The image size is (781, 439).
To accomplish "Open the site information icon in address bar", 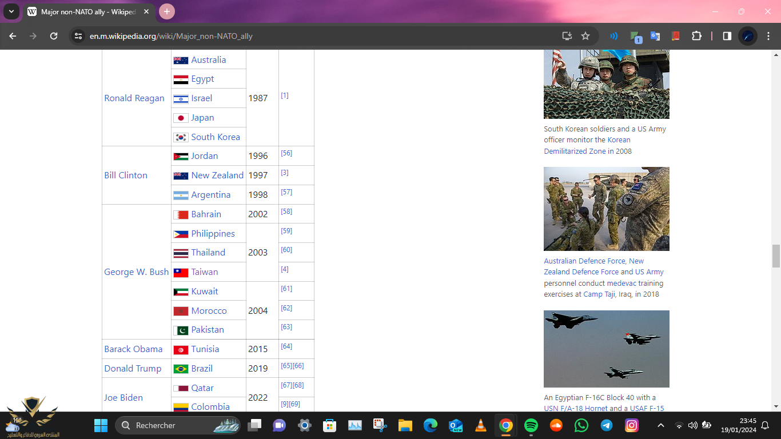I will [x=79, y=36].
